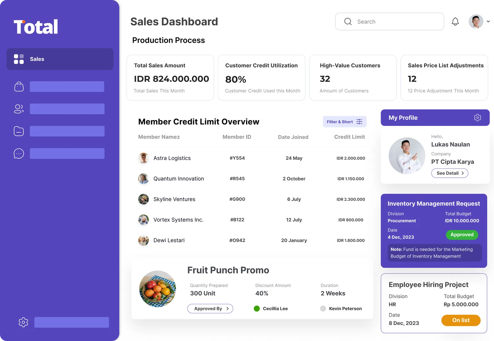Click the filter sliders icon

click(x=359, y=122)
